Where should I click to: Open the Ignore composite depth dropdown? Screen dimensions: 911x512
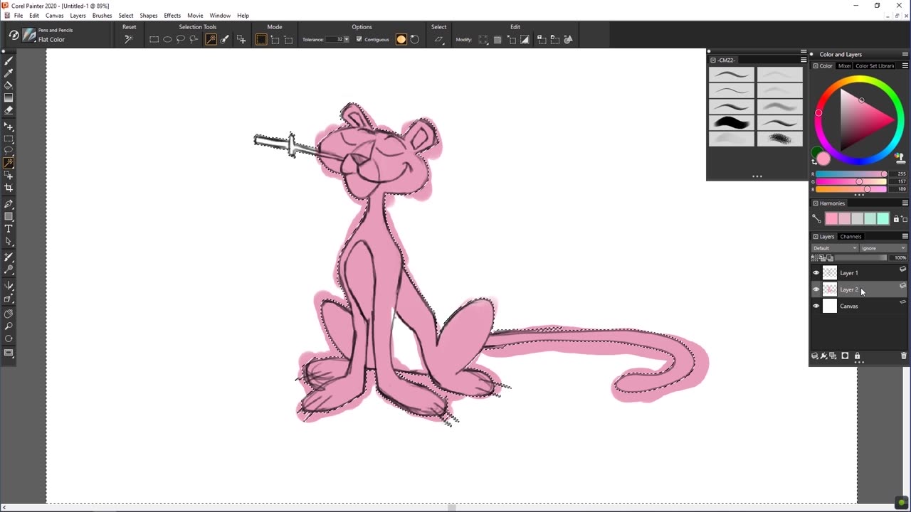pos(883,248)
